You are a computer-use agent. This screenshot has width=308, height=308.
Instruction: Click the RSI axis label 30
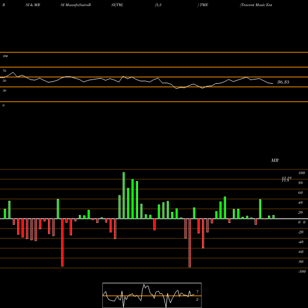[4, 91]
